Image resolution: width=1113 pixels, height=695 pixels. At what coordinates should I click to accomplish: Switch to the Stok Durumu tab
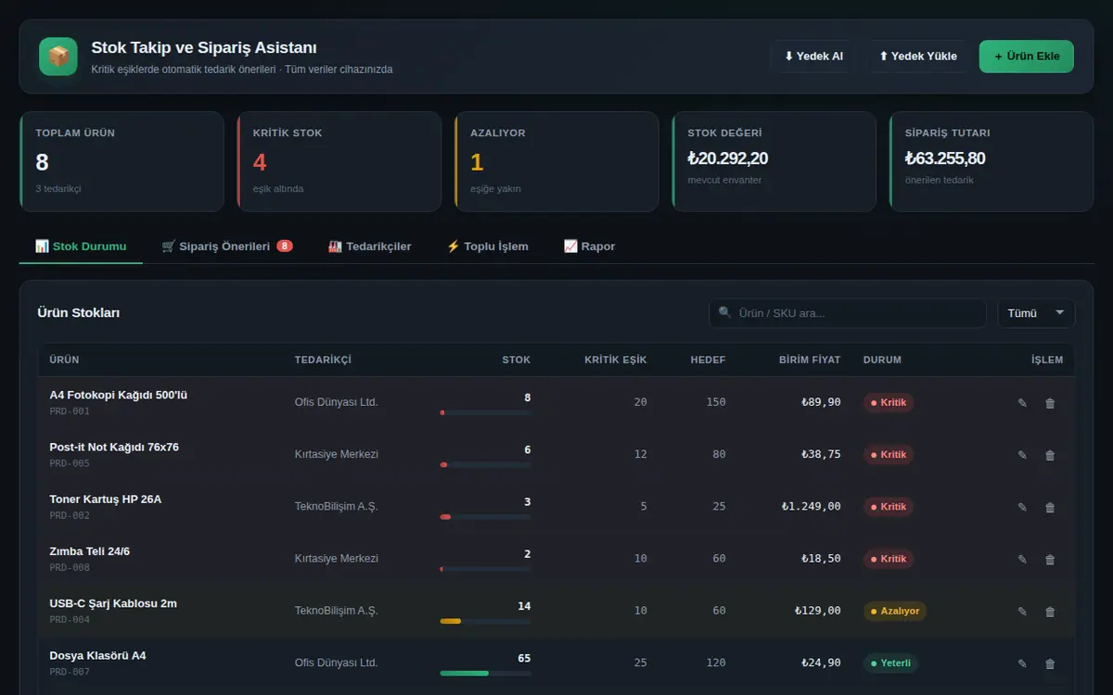pos(81,246)
